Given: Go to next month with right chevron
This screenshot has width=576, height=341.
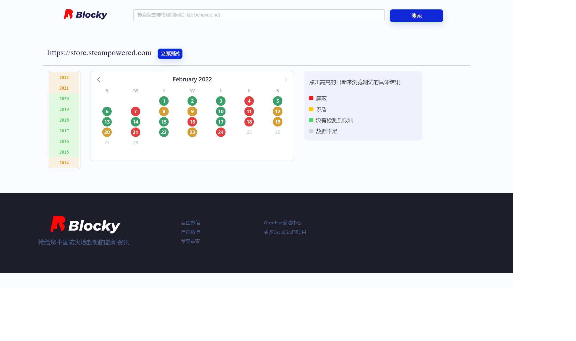Looking at the screenshot, I should pos(286,80).
